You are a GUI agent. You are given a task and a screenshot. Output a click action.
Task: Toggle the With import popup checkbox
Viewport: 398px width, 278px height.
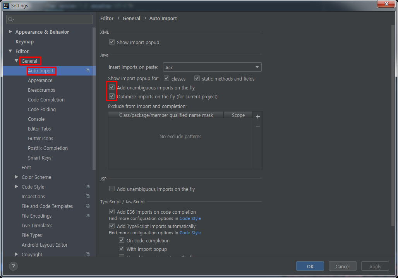(122, 249)
